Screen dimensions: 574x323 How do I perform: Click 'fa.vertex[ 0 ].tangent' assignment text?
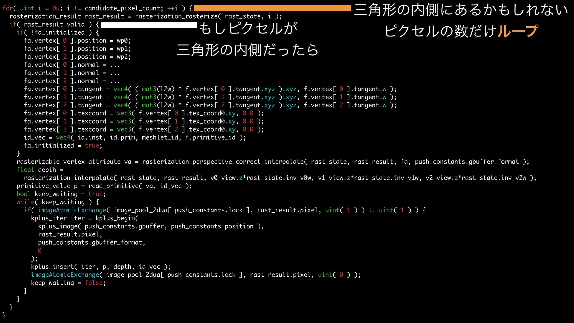click(x=63, y=89)
